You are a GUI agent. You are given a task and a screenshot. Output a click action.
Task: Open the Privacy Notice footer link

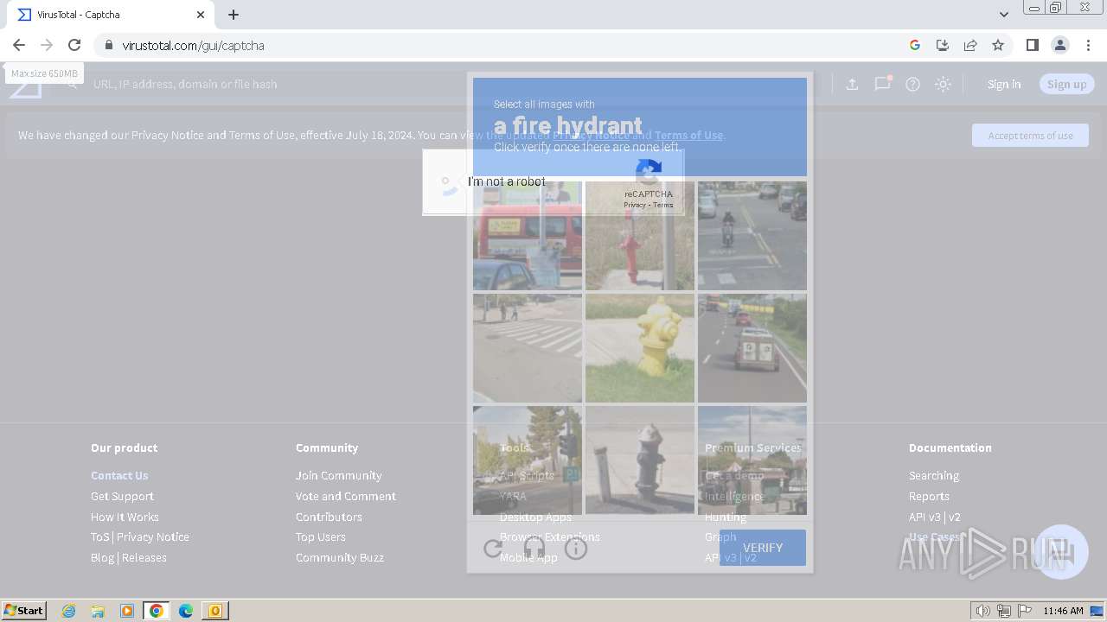(x=153, y=536)
